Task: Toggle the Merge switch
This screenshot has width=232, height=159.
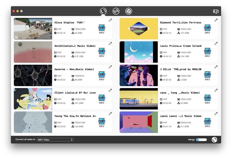Action: click(x=201, y=140)
